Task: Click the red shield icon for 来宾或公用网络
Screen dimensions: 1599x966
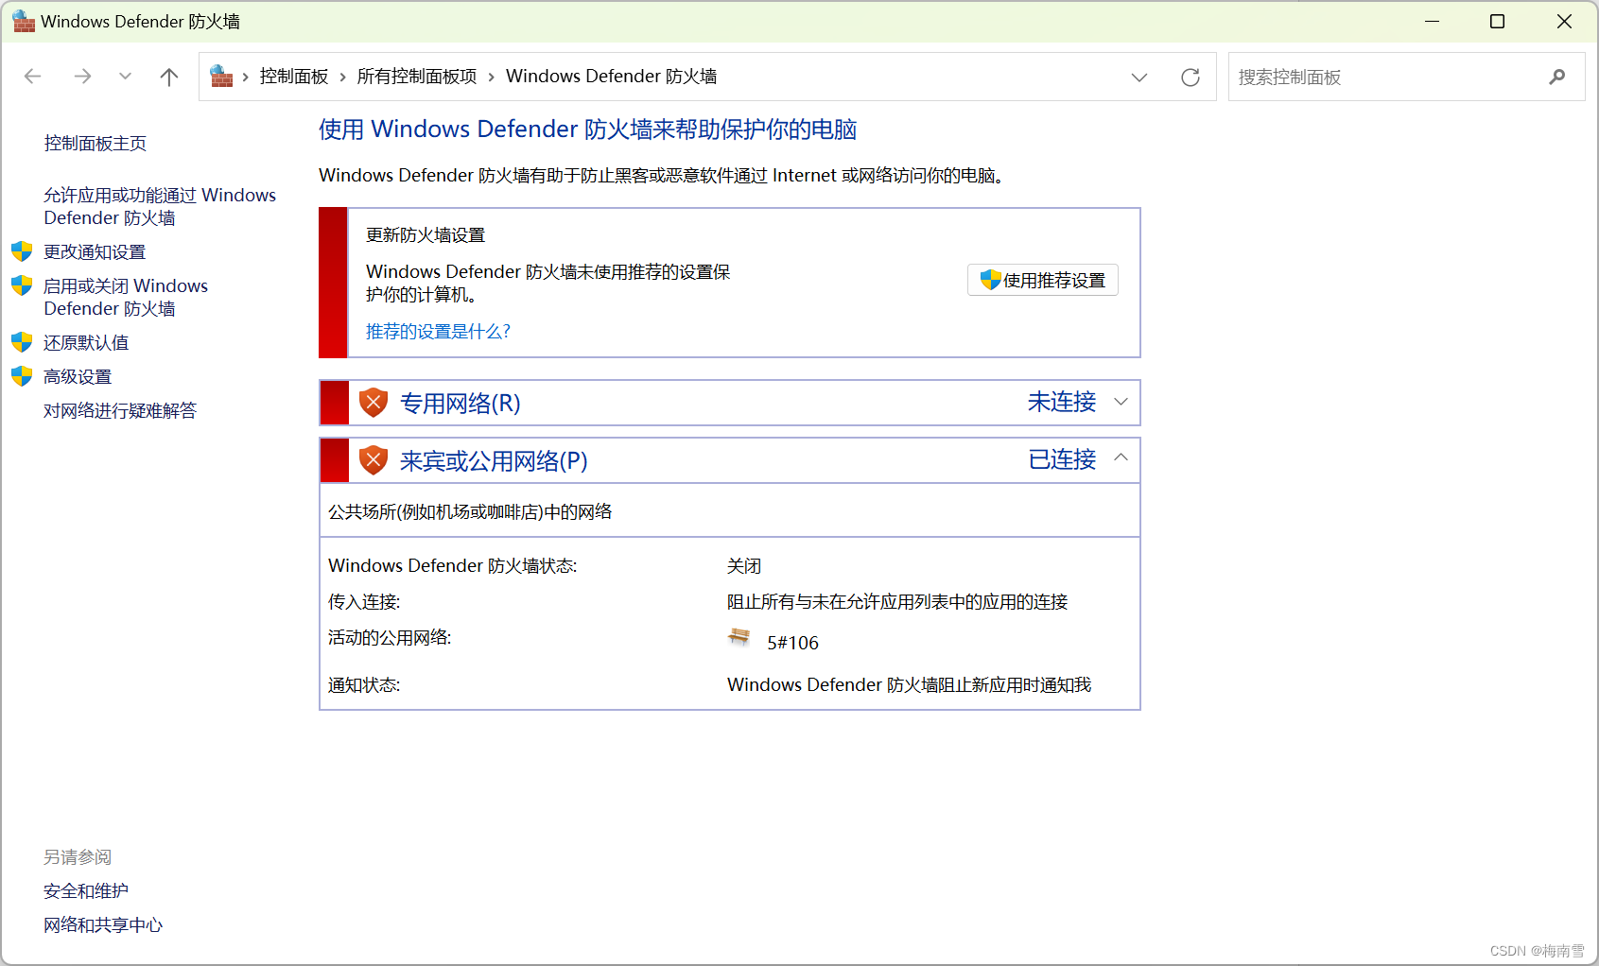Action: tap(374, 460)
